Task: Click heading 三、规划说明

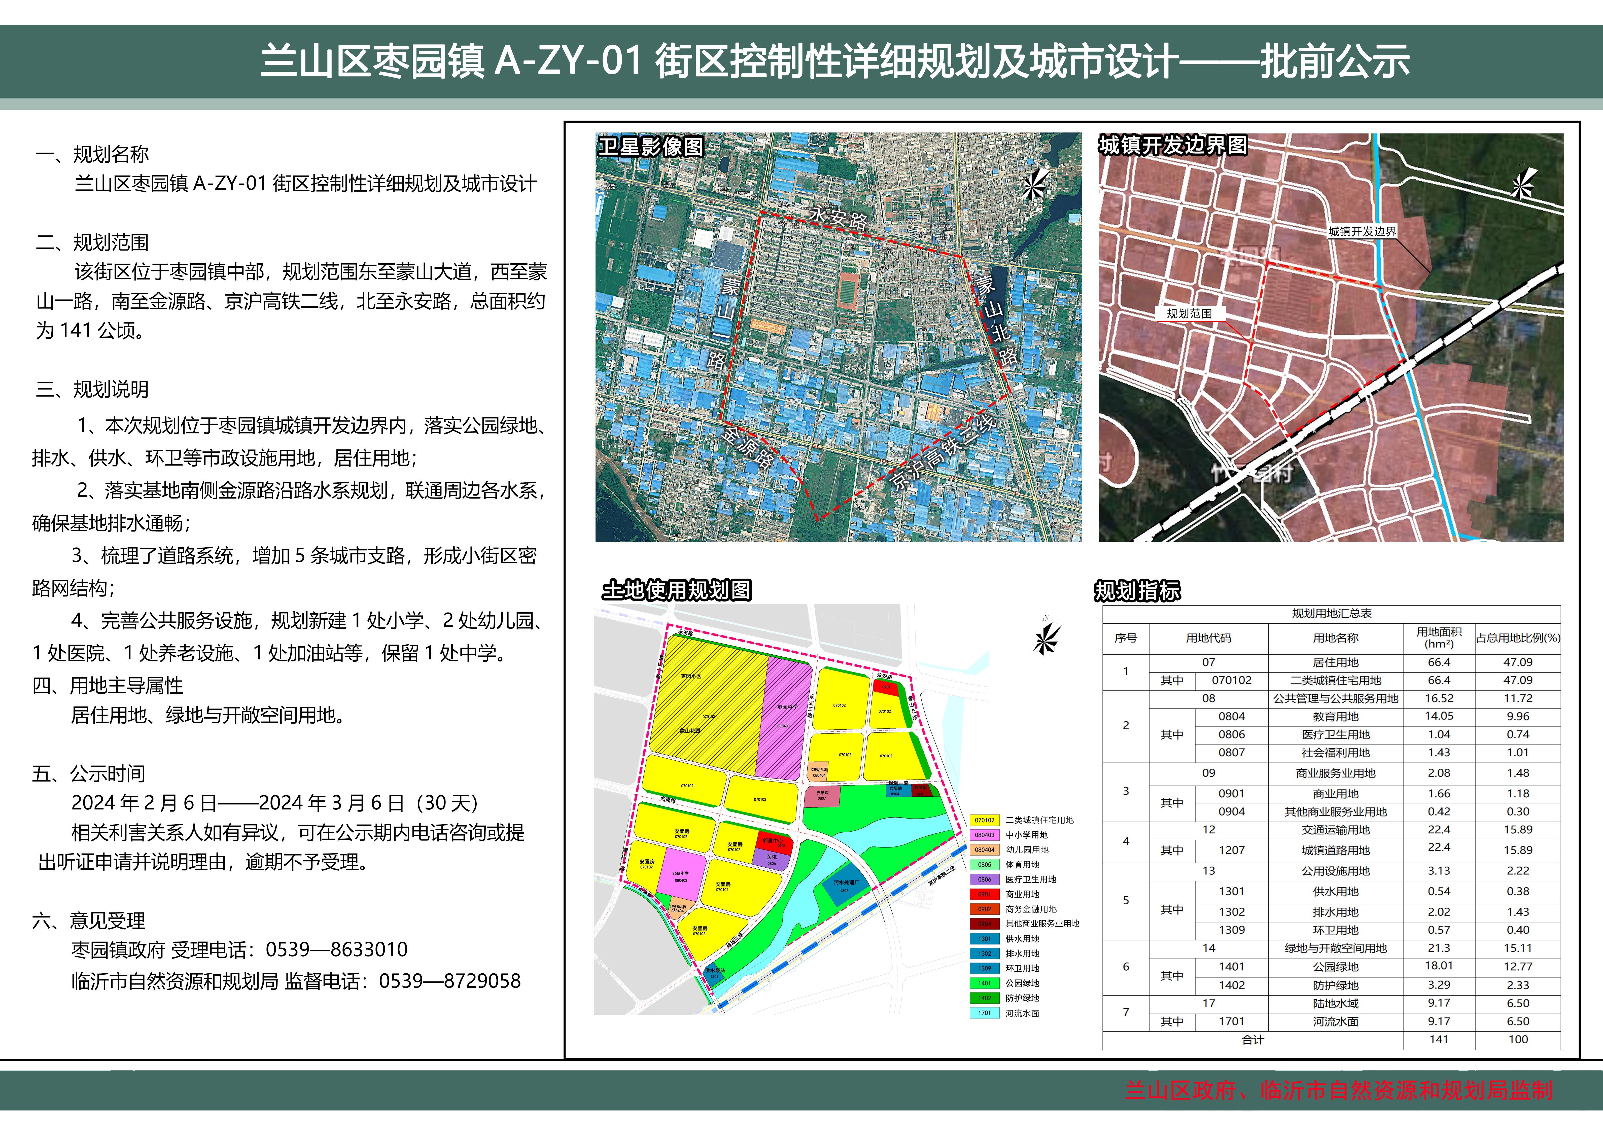Action: coord(92,389)
